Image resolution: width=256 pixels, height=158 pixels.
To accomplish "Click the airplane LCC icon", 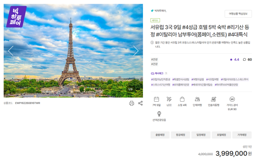I will click(169, 99).
